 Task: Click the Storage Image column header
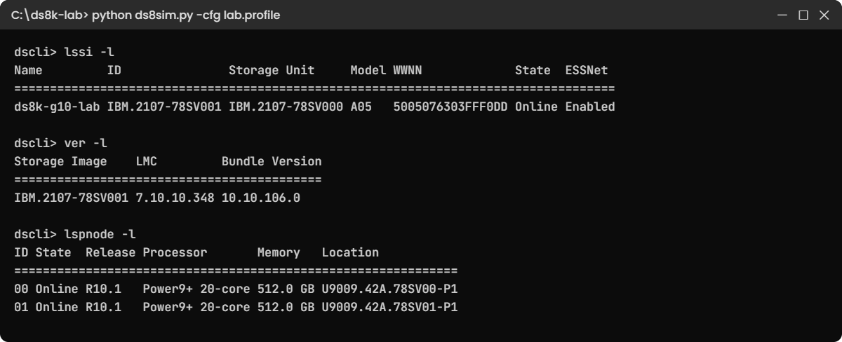coord(60,161)
